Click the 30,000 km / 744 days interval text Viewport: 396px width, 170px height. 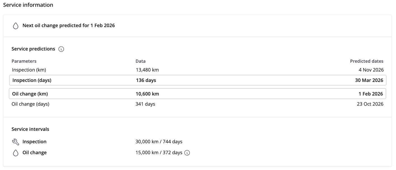coord(159,142)
